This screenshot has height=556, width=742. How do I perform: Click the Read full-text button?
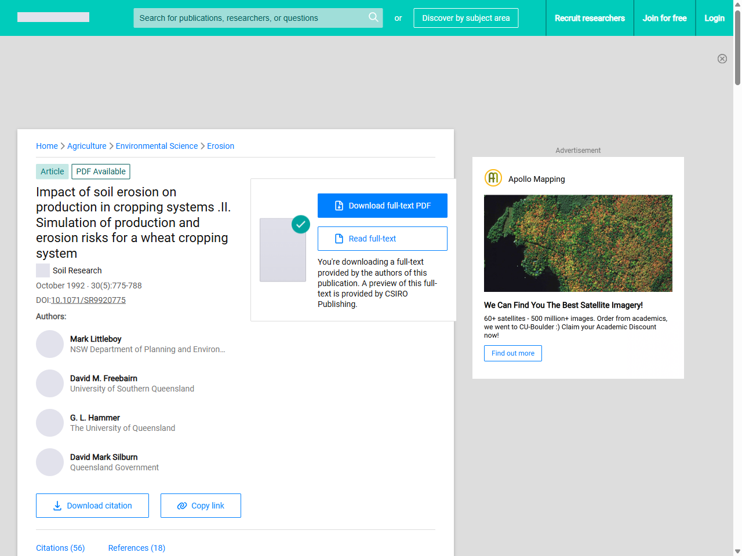coord(383,239)
